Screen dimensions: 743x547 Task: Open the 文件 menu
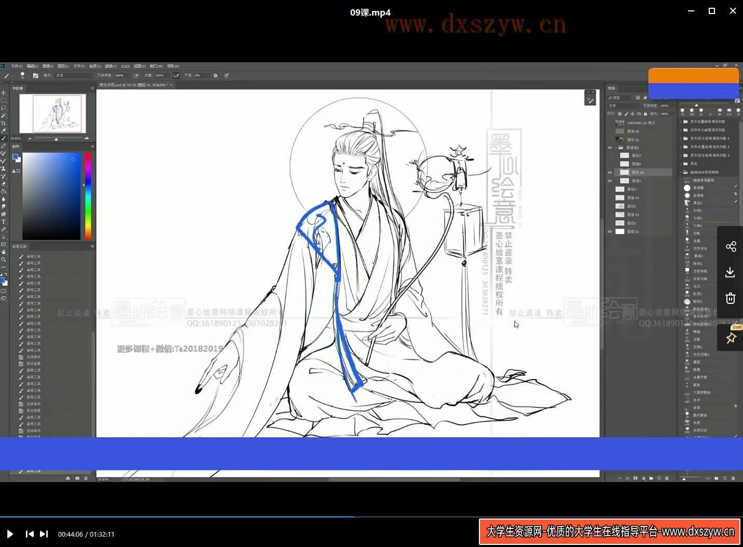(x=17, y=66)
